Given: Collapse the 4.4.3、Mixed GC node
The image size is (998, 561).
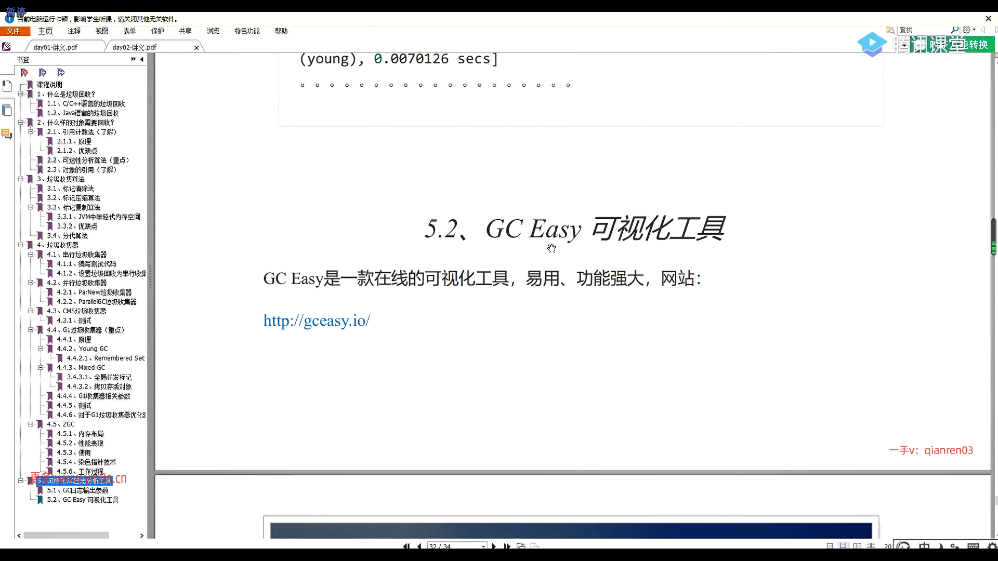Looking at the screenshot, I should 41,368.
